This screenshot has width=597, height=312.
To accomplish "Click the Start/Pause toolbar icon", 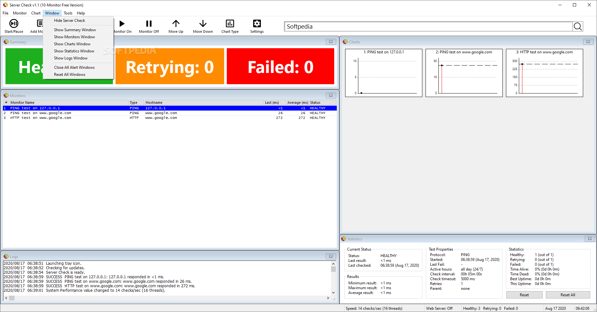I will (14, 24).
